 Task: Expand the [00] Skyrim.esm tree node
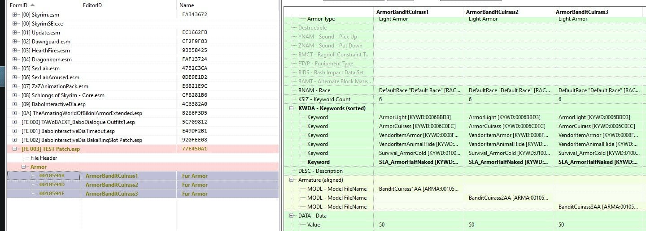pos(15,15)
